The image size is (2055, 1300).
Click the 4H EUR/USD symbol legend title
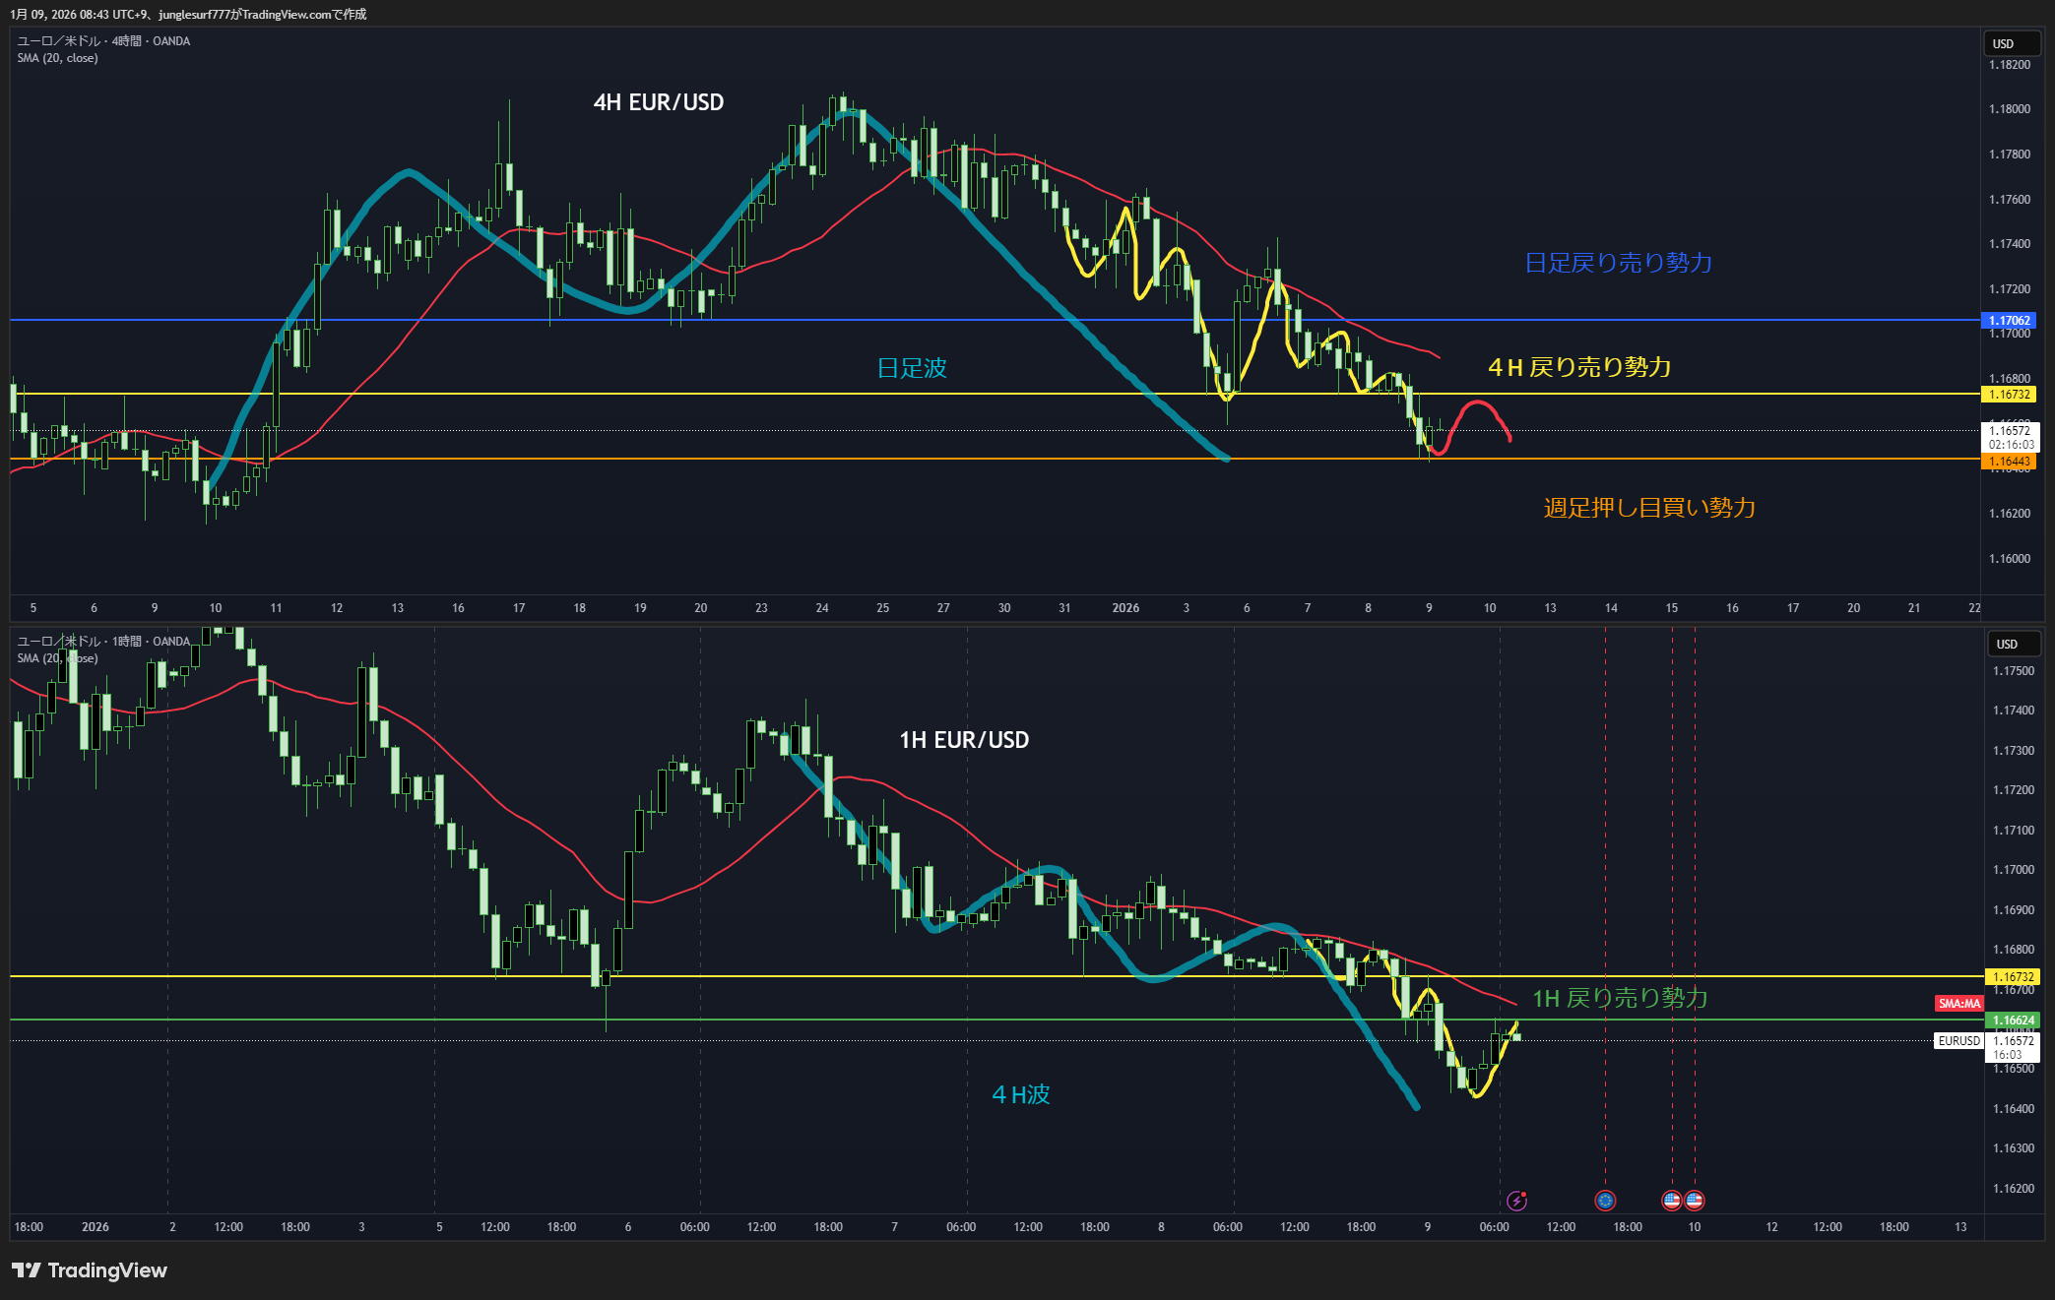[103, 41]
